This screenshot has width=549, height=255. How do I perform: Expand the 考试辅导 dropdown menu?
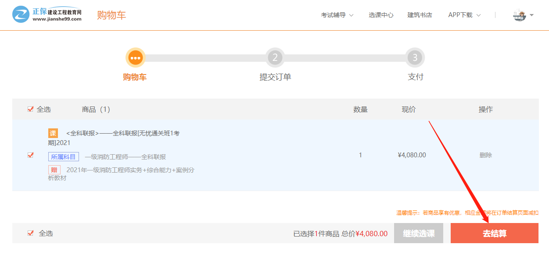pyautogui.click(x=337, y=15)
